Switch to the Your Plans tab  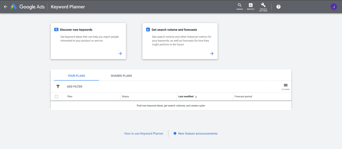(x=76, y=76)
